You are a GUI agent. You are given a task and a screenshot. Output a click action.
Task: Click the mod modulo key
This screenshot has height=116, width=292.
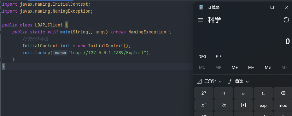(x=283, y=105)
